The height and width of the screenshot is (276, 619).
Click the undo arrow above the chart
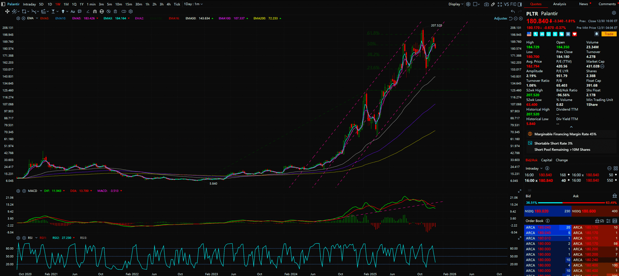coord(513,12)
